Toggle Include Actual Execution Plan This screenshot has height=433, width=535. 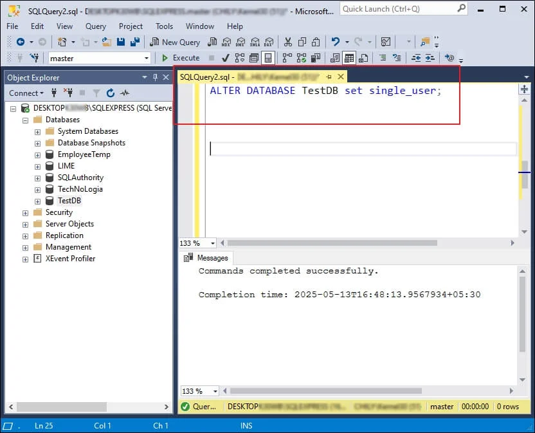click(x=287, y=58)
